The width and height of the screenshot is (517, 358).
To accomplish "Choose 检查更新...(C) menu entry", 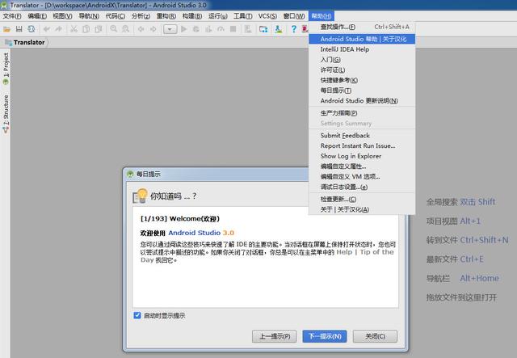I will (362, 199).
